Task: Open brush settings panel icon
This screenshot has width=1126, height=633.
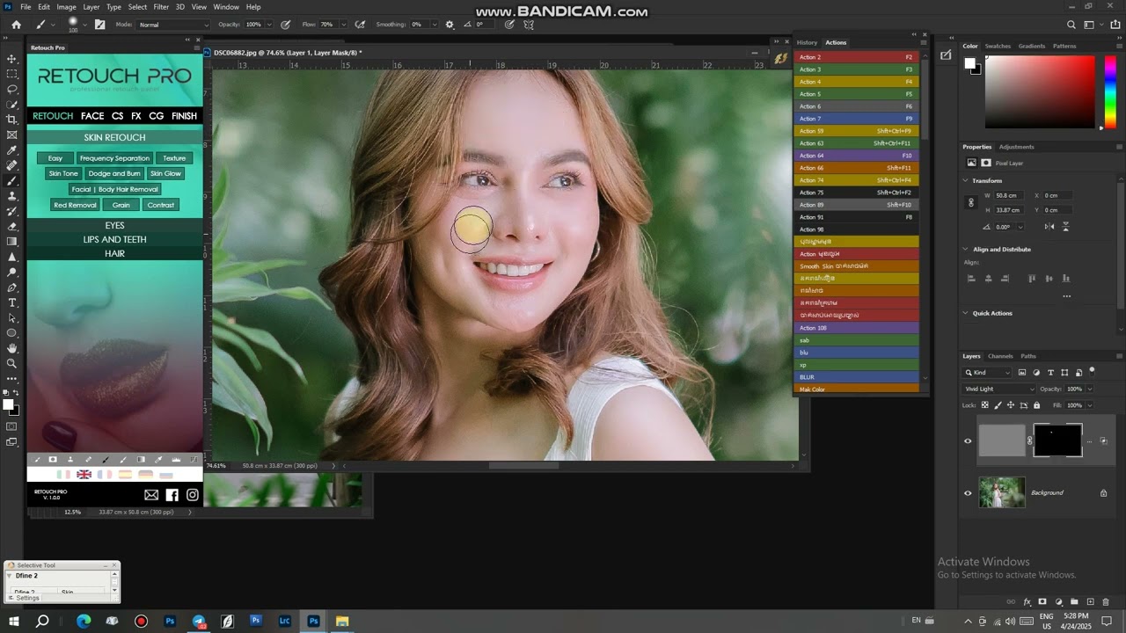Action: 99,25
